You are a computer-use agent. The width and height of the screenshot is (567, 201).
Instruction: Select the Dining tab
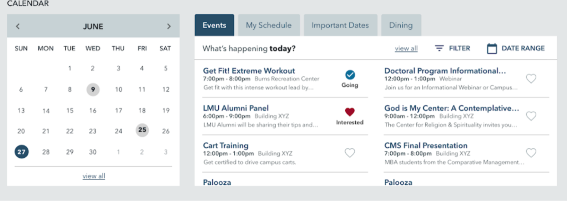click(401, 25)
